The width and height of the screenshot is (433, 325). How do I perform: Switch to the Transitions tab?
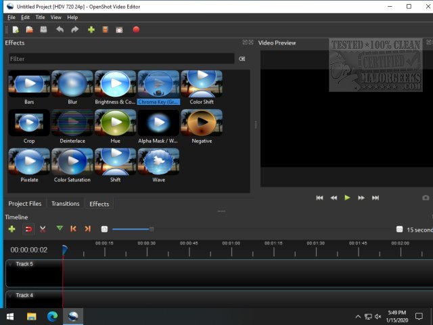[x=65, y=203]
